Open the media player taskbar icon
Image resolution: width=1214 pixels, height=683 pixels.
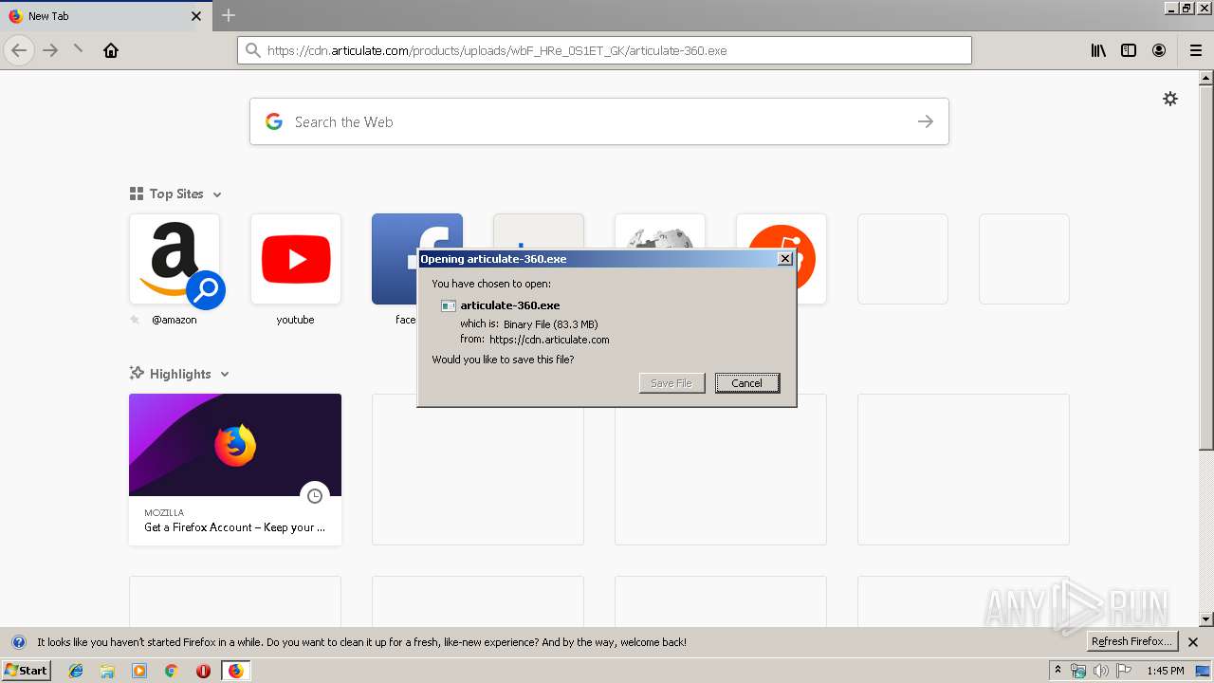click(139, 671)
